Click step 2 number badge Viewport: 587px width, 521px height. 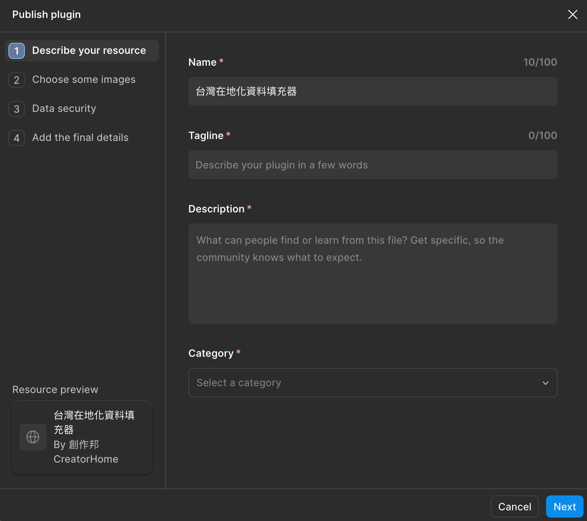pyautogui.click(x=17, y=80)
